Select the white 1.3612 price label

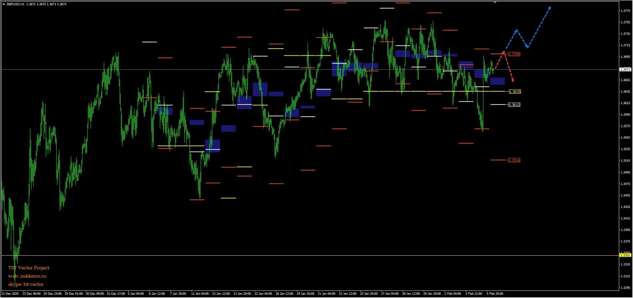click(514, 105)
